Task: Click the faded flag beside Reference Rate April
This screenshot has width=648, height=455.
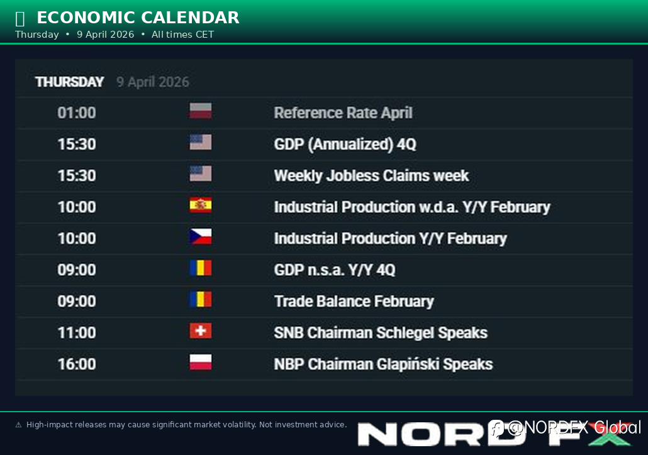Action: click(201, 111)
